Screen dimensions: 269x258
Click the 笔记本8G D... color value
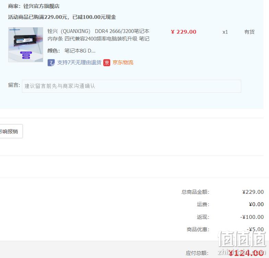(80, 51)
